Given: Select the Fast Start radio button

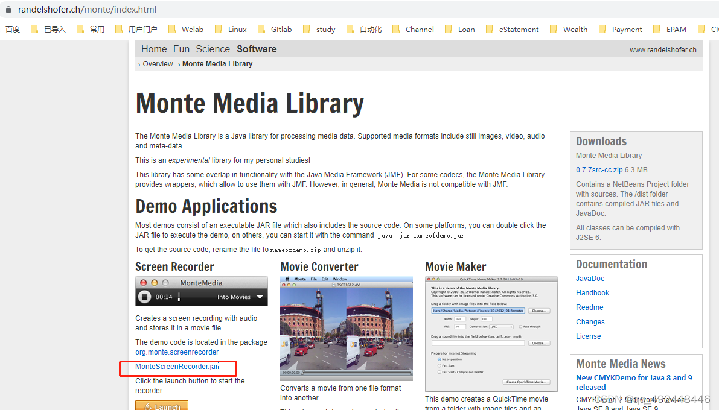Looking at the screenshot, I should [x=439, y=365].
